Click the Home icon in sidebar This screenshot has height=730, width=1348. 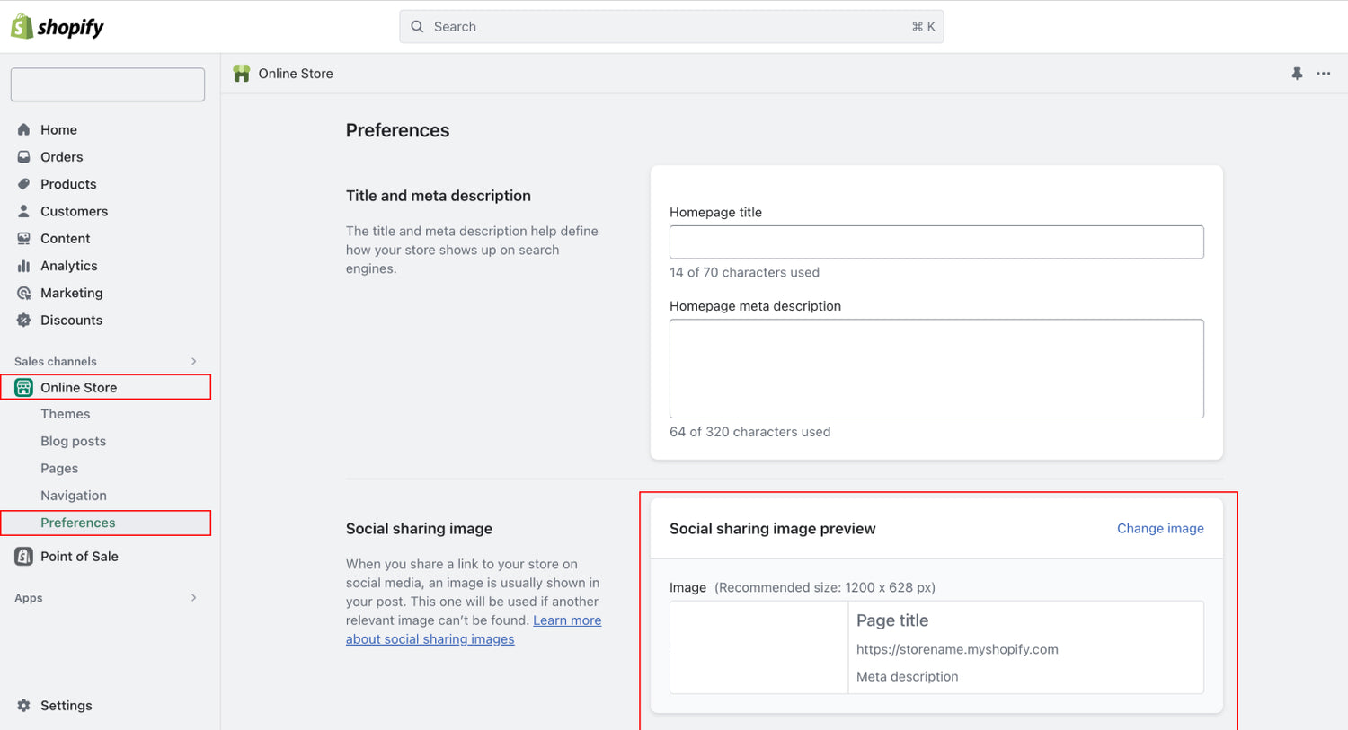[x=24, y=129]
